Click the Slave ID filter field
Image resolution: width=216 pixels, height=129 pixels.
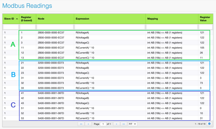pyautogui.click(x=11, y=27)
